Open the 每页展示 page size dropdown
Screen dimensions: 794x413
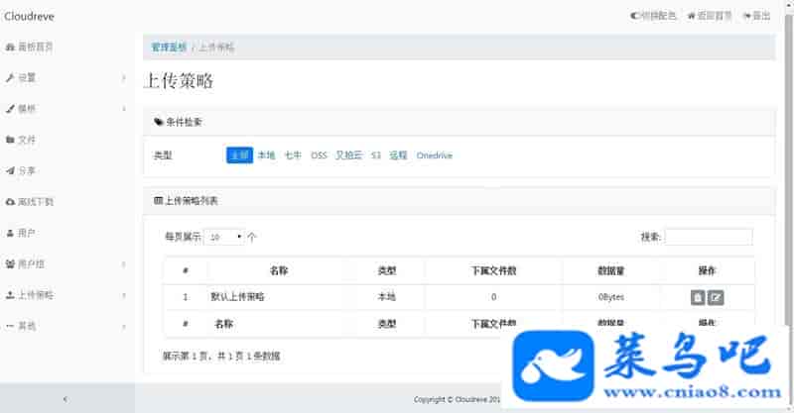click(x=223, y=238)
